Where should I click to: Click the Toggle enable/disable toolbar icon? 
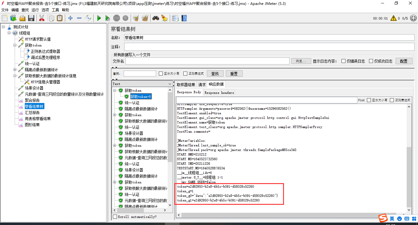88,18
